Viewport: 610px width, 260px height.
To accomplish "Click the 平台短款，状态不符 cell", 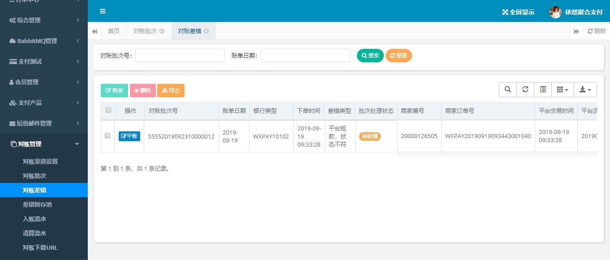I will pyautogui.click(x=340, y=136).
